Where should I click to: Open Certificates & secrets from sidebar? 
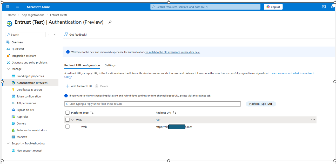coord(29,90)
